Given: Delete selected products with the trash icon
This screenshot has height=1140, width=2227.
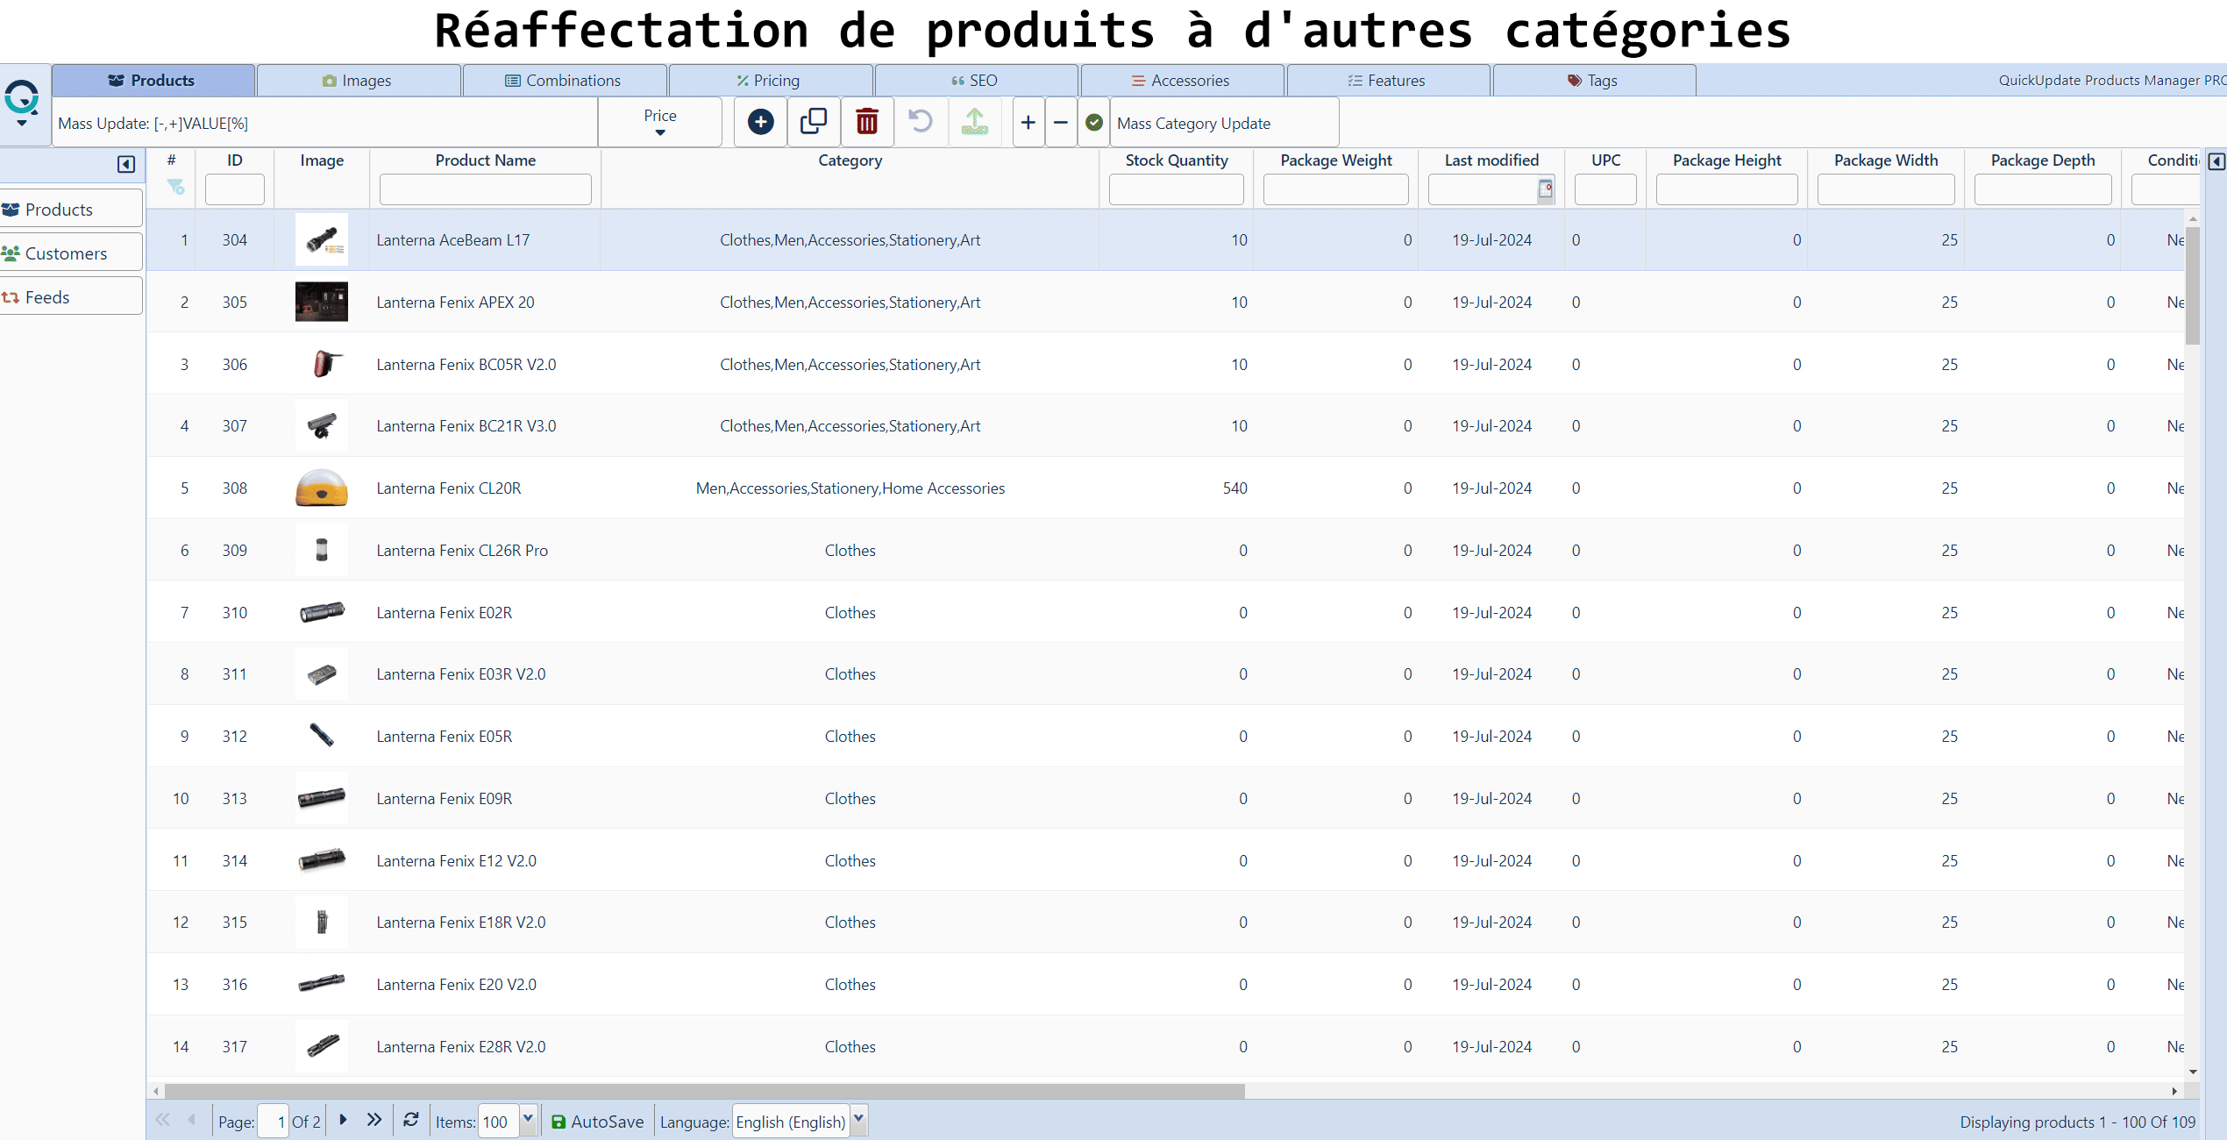Looking at the screenshot, I should (866, 122).
